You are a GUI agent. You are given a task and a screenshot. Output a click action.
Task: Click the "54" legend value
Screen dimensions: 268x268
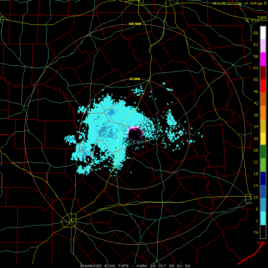[x=256, y=68]
